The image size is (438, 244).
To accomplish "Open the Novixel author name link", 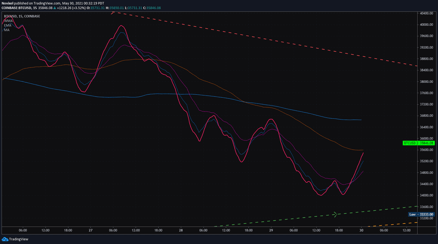I will click(x=9, y=3).
